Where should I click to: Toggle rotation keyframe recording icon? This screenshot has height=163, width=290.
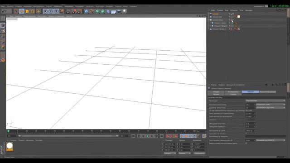(x=190, y=136)
